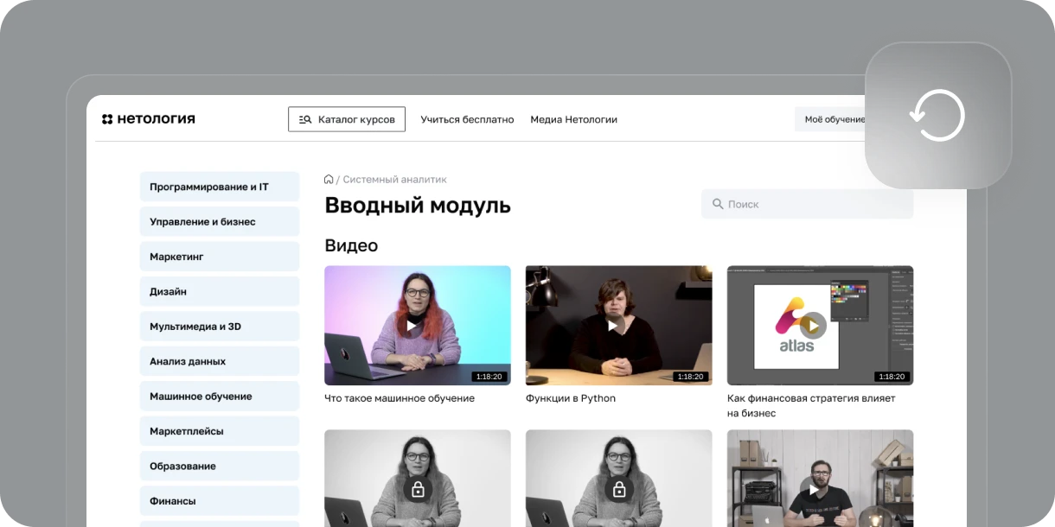Choose the 'Дизайн' sidebar category
Image resolution: width=1055 pixels, height=527 pixels.
[x=220, y=292]
